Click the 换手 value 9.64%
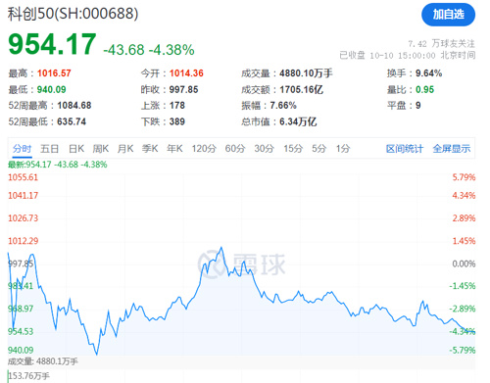 (428, 73)
